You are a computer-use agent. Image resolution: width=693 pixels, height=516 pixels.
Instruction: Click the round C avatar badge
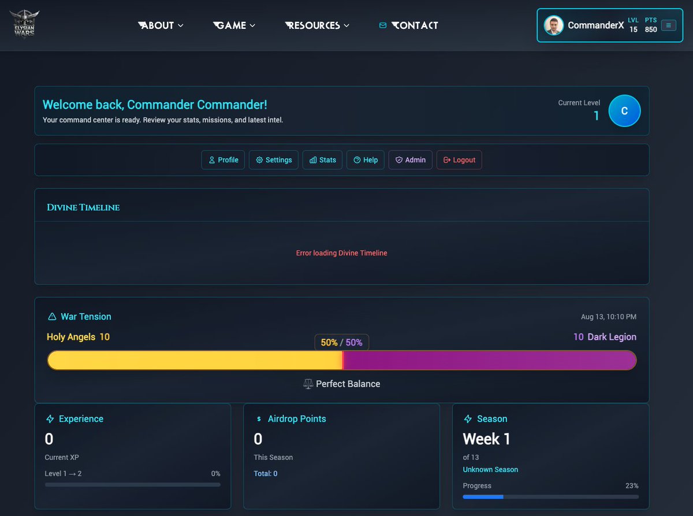pyautogui.click(x=624, y=111)
